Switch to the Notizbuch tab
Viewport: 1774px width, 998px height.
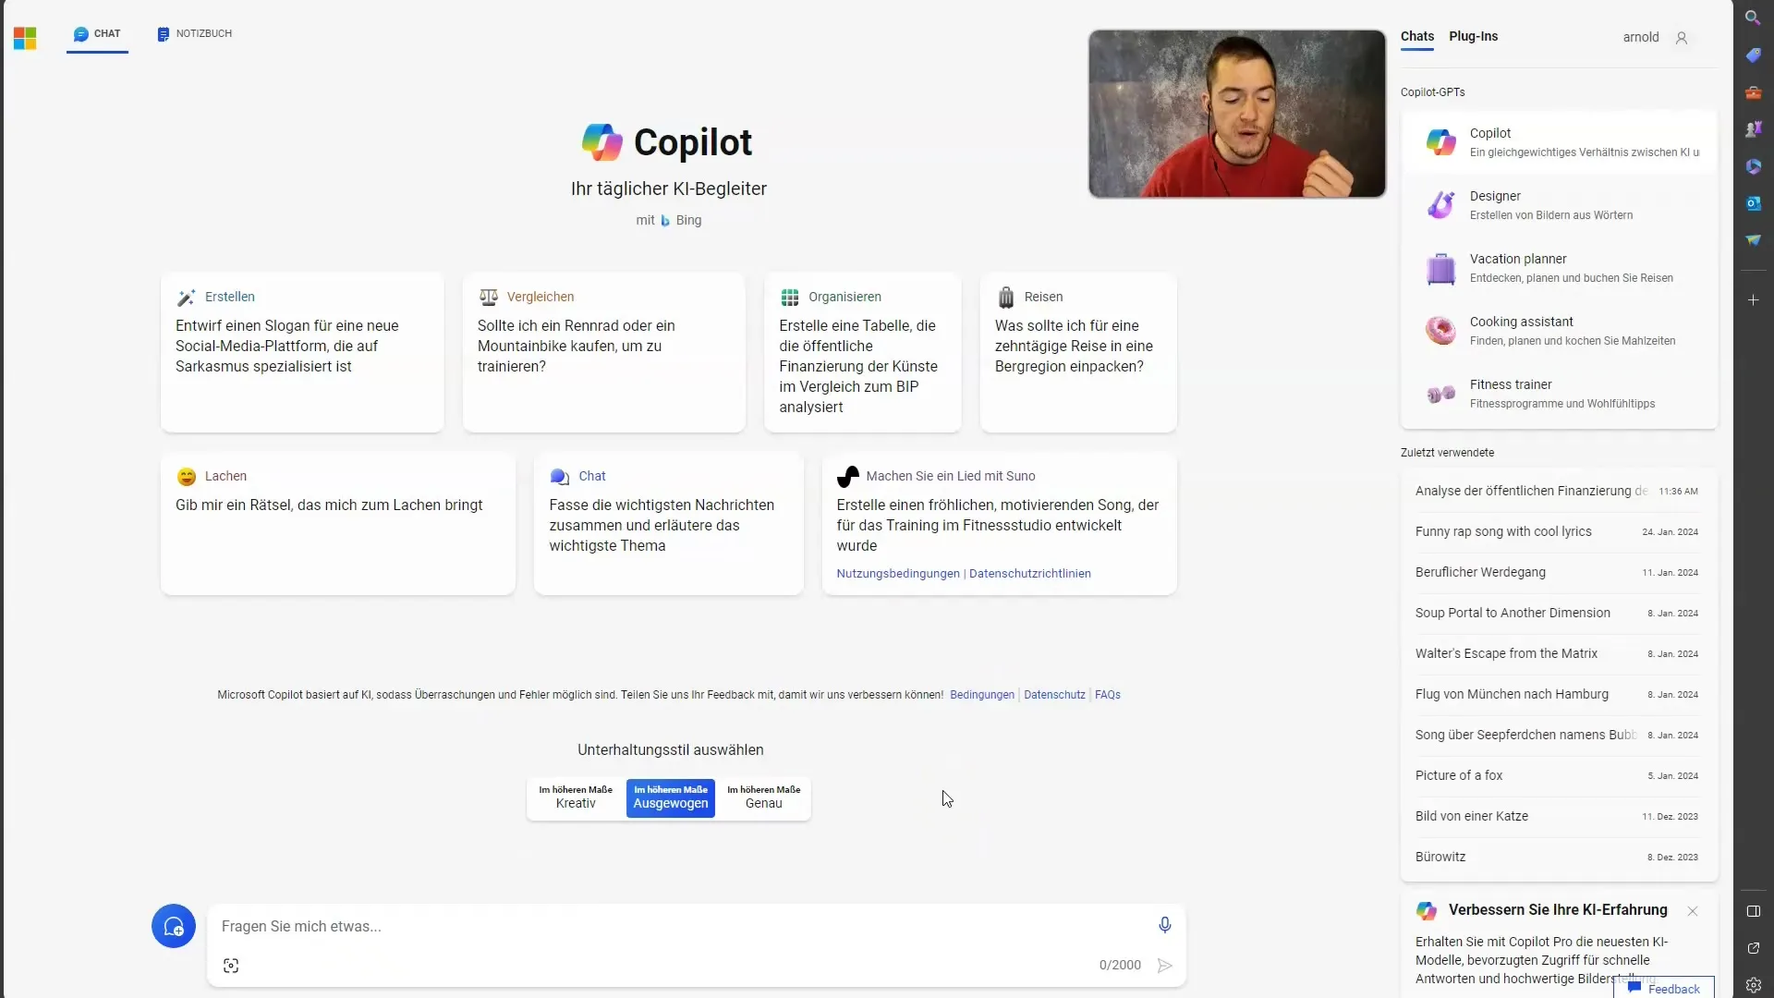click(x=194, y=33)
